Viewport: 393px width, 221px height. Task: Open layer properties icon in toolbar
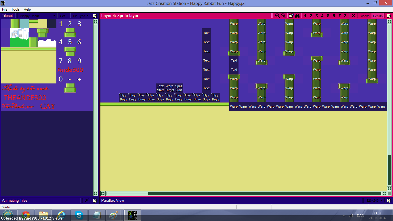pyautogui.click(x=291, y=16)
